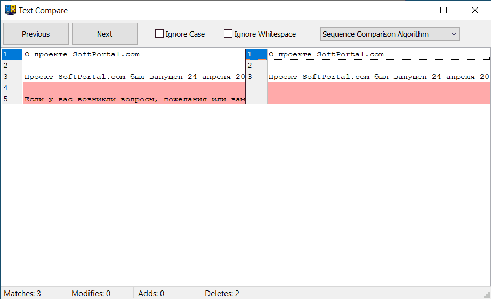Minimize the Text Compare window

413,10
